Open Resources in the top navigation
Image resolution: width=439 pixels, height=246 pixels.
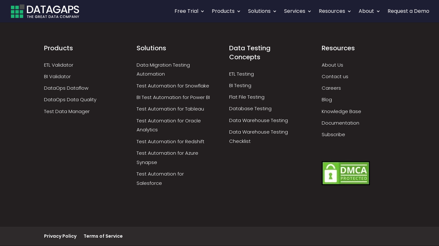332,11
